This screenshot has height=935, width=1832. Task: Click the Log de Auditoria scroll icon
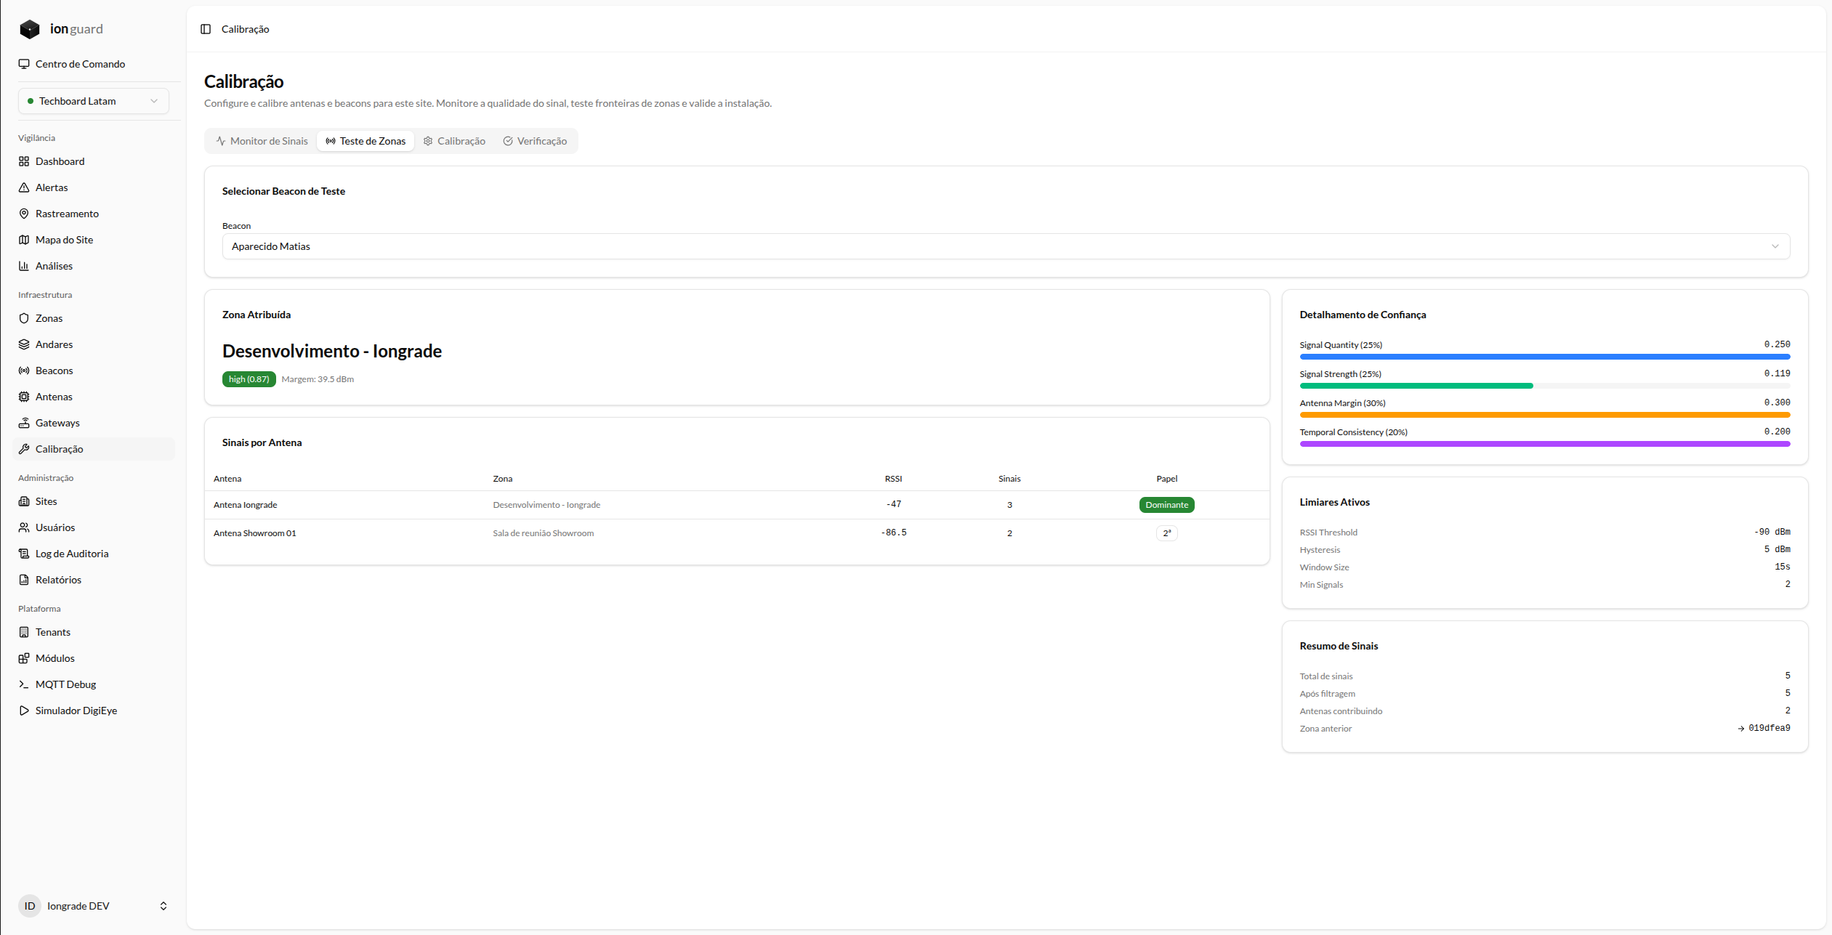(24, 554)
